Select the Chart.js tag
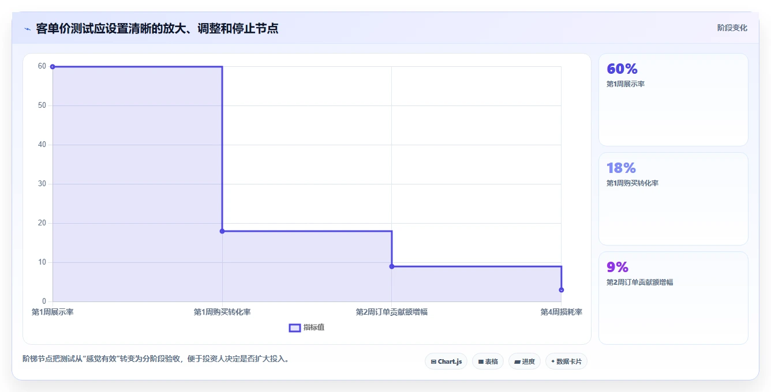This screenshot has height=392, width=771. [x=446, y=361]
